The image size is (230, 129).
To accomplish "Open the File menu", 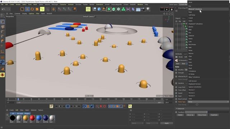I will tap(2, 5).
